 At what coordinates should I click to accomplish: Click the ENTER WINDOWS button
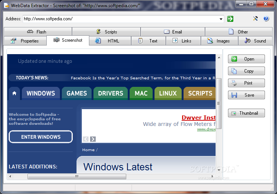(41, 137)
